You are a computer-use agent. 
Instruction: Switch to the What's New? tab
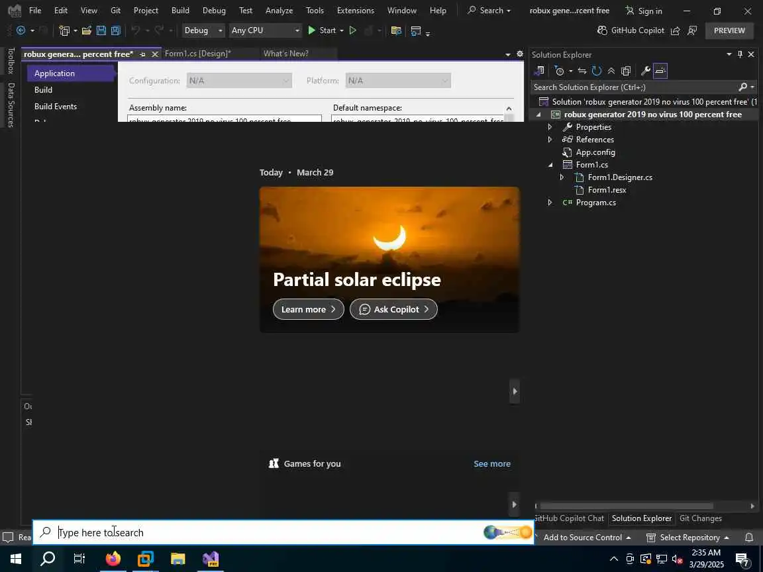click(286, 54)
